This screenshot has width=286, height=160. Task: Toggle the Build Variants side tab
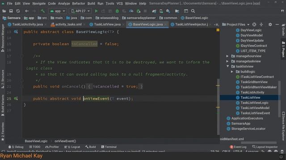pyautogui.click(x=3, y=105)
